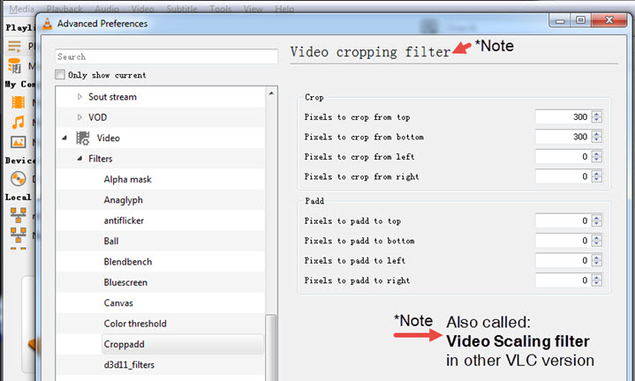Click the playlist icon in main window sidebar
This screenshot has height=381, width=635.
pos(15,47)
